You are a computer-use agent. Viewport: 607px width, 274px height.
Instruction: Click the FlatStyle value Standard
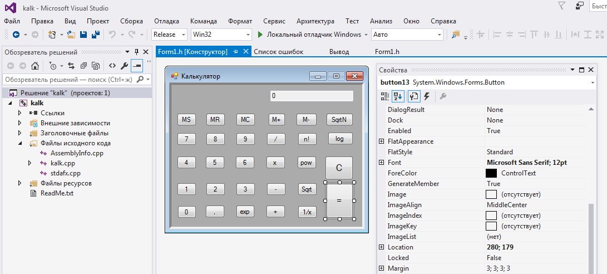coord(500,152)
